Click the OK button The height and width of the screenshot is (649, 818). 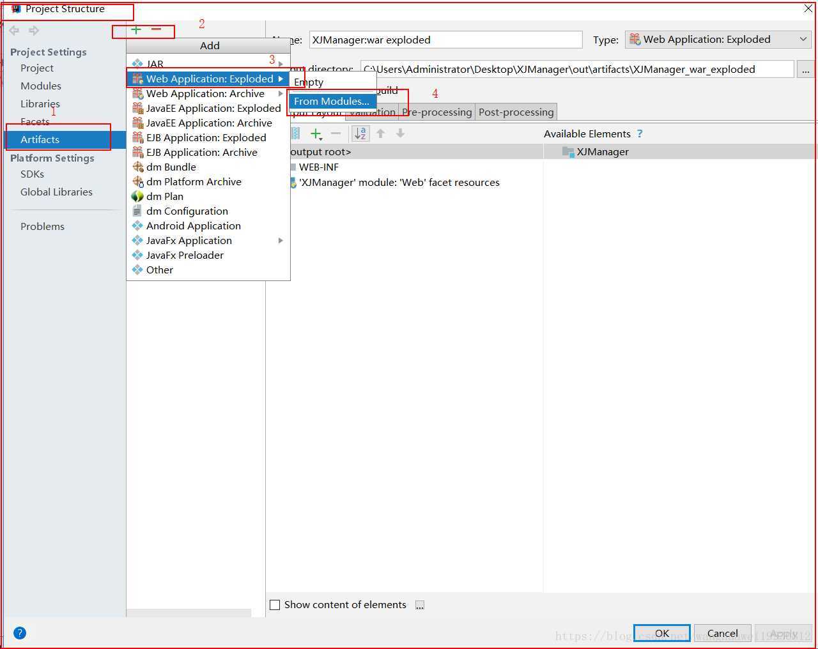point(662,633)
